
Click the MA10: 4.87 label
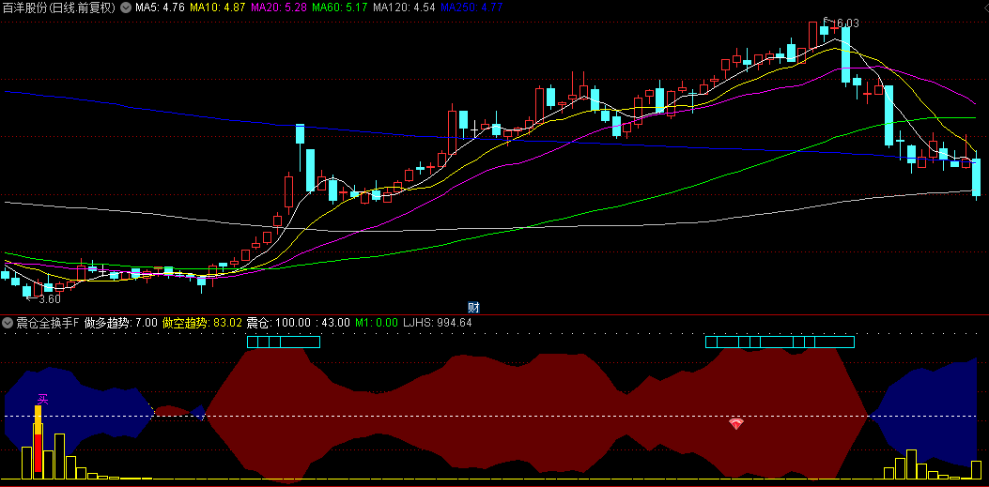click(218, 8)
